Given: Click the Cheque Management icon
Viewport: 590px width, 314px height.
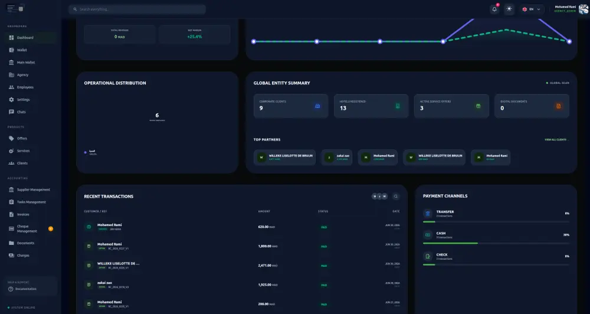Looking at the screenshot, I should (11, 228).
